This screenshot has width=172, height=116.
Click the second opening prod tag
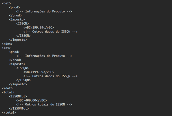pyautogui.click(x=14, y=52)
